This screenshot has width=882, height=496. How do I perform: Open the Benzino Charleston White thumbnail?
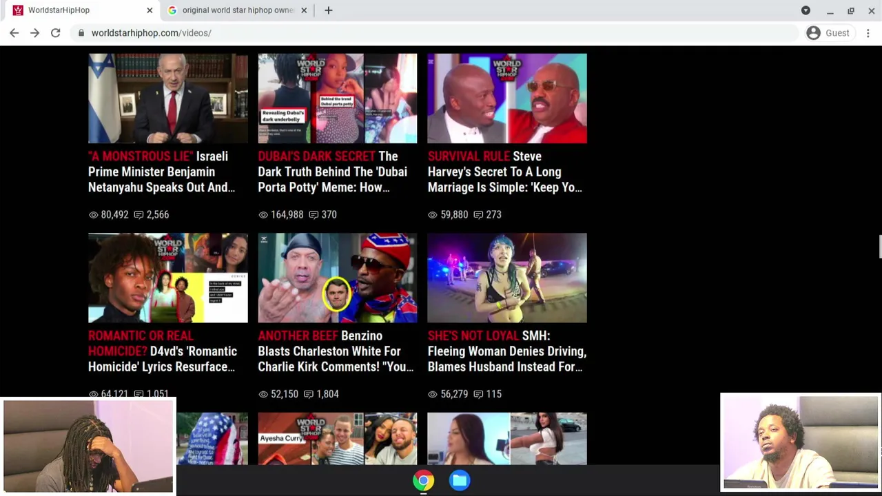coord(338,278)
